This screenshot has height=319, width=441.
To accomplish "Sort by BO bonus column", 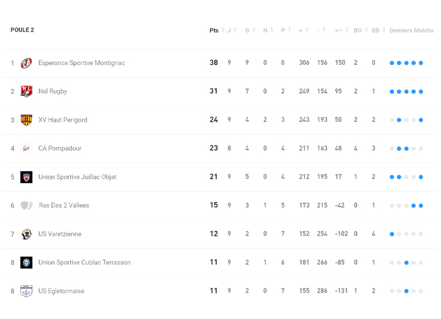I will click(x=361, y=31).
